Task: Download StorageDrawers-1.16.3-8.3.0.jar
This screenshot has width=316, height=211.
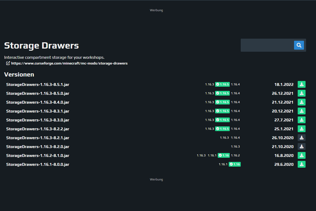Action: (302, 120)
